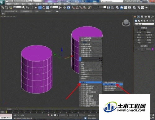
Task: Select Object Properties in context menu
Action: click(91, 74)
